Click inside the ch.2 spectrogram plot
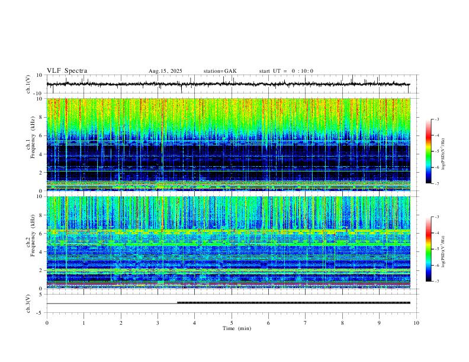The image size is (469, 362). 228,243
